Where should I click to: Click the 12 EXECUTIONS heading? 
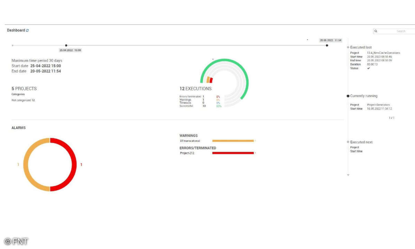click(195, 89)
